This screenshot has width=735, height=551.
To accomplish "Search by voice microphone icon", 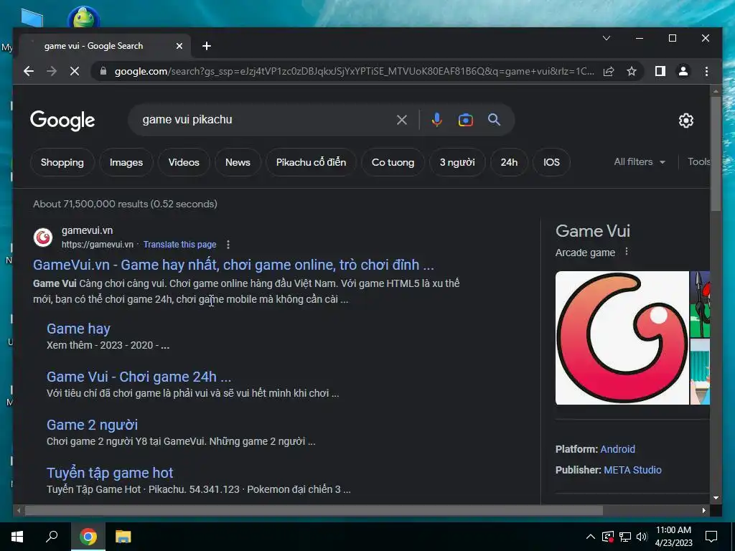I will (437, 120).
